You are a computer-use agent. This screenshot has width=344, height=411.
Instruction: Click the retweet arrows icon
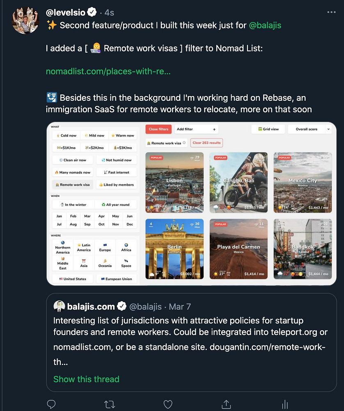pyautogui.click(x=110, y=404)
